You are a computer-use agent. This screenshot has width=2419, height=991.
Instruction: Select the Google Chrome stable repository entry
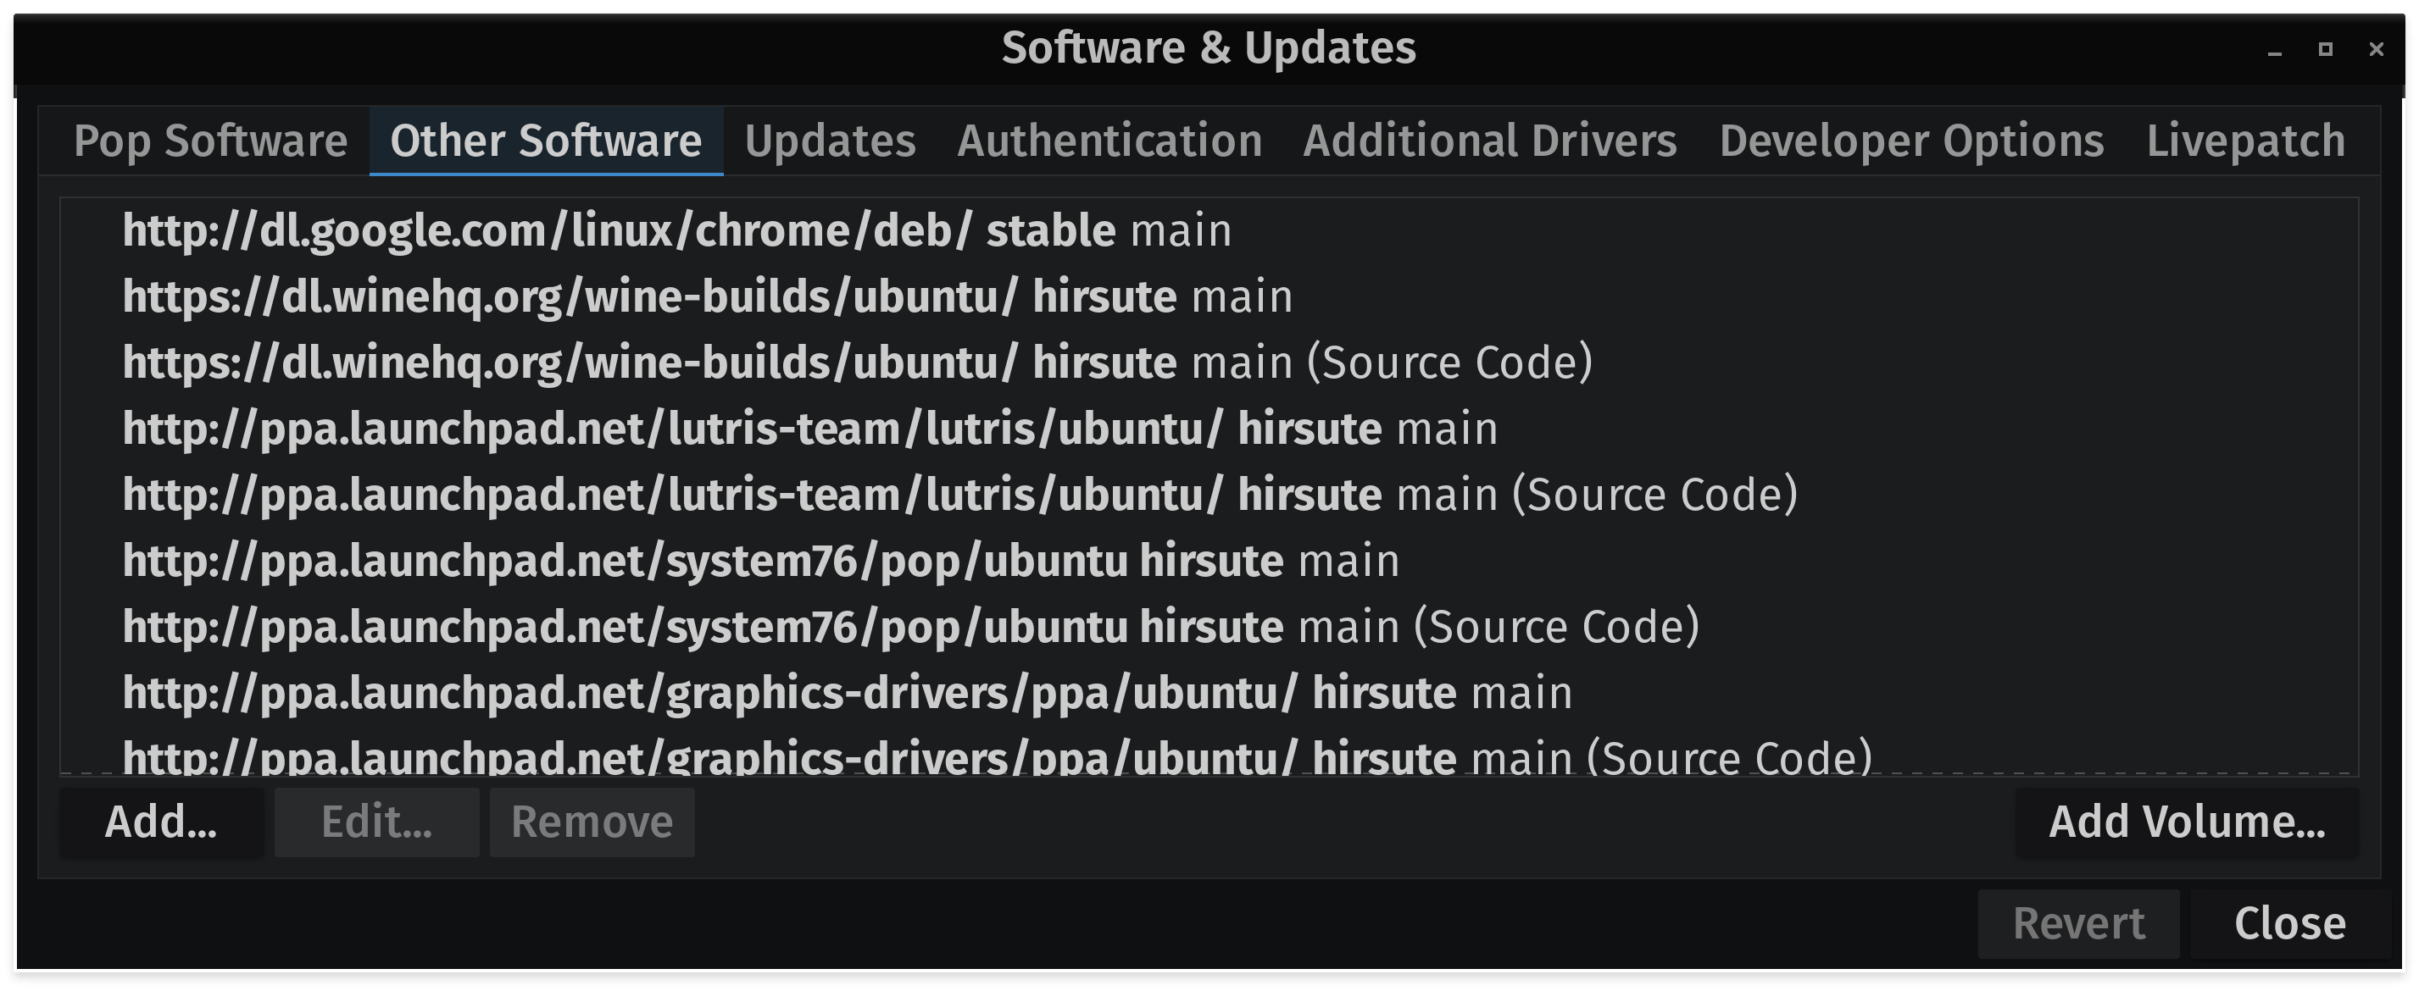[1209, 231]
